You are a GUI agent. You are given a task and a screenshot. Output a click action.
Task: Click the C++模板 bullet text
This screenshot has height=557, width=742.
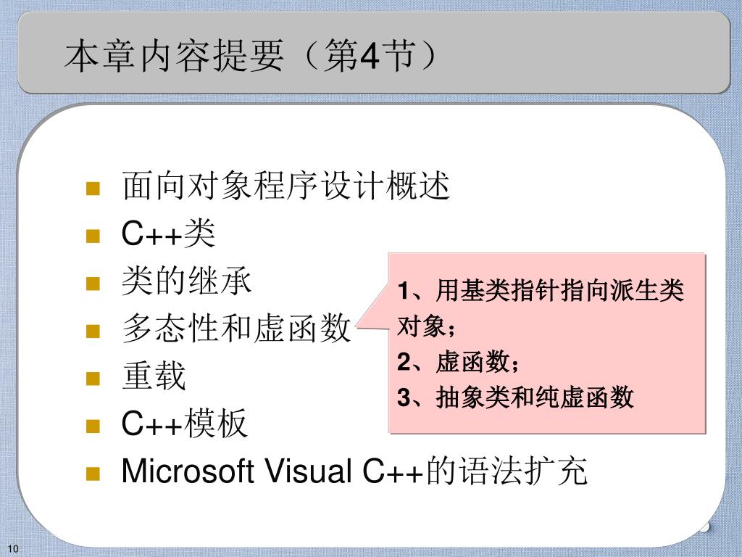coord(185,423)
